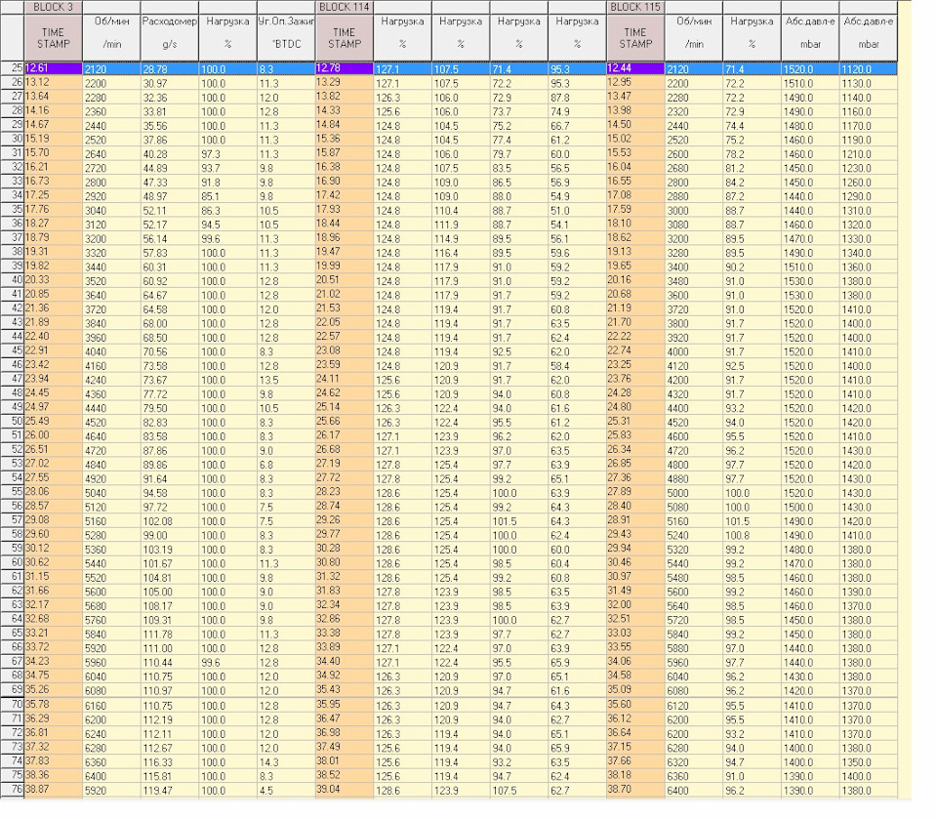Select the 52.11 flow cell
937x820 pixels.
tap(169, 211)
